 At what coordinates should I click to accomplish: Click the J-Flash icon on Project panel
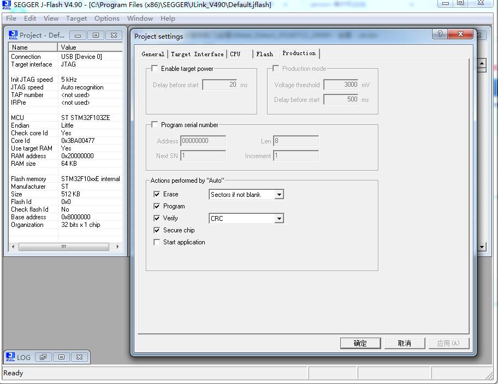[x=13, y=35]
